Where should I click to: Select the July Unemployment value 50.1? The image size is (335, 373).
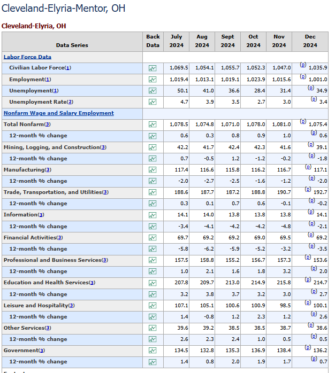click(x=182, y=91)
